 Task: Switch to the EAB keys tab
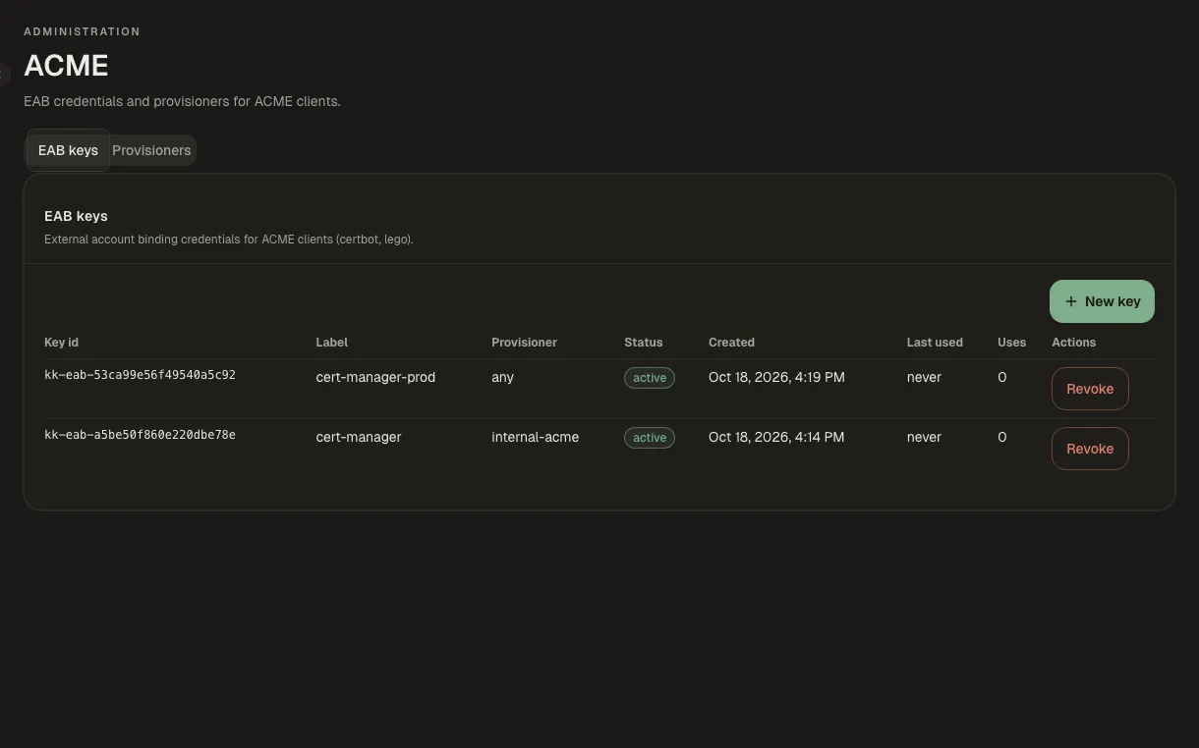click(x=68, y=150)
